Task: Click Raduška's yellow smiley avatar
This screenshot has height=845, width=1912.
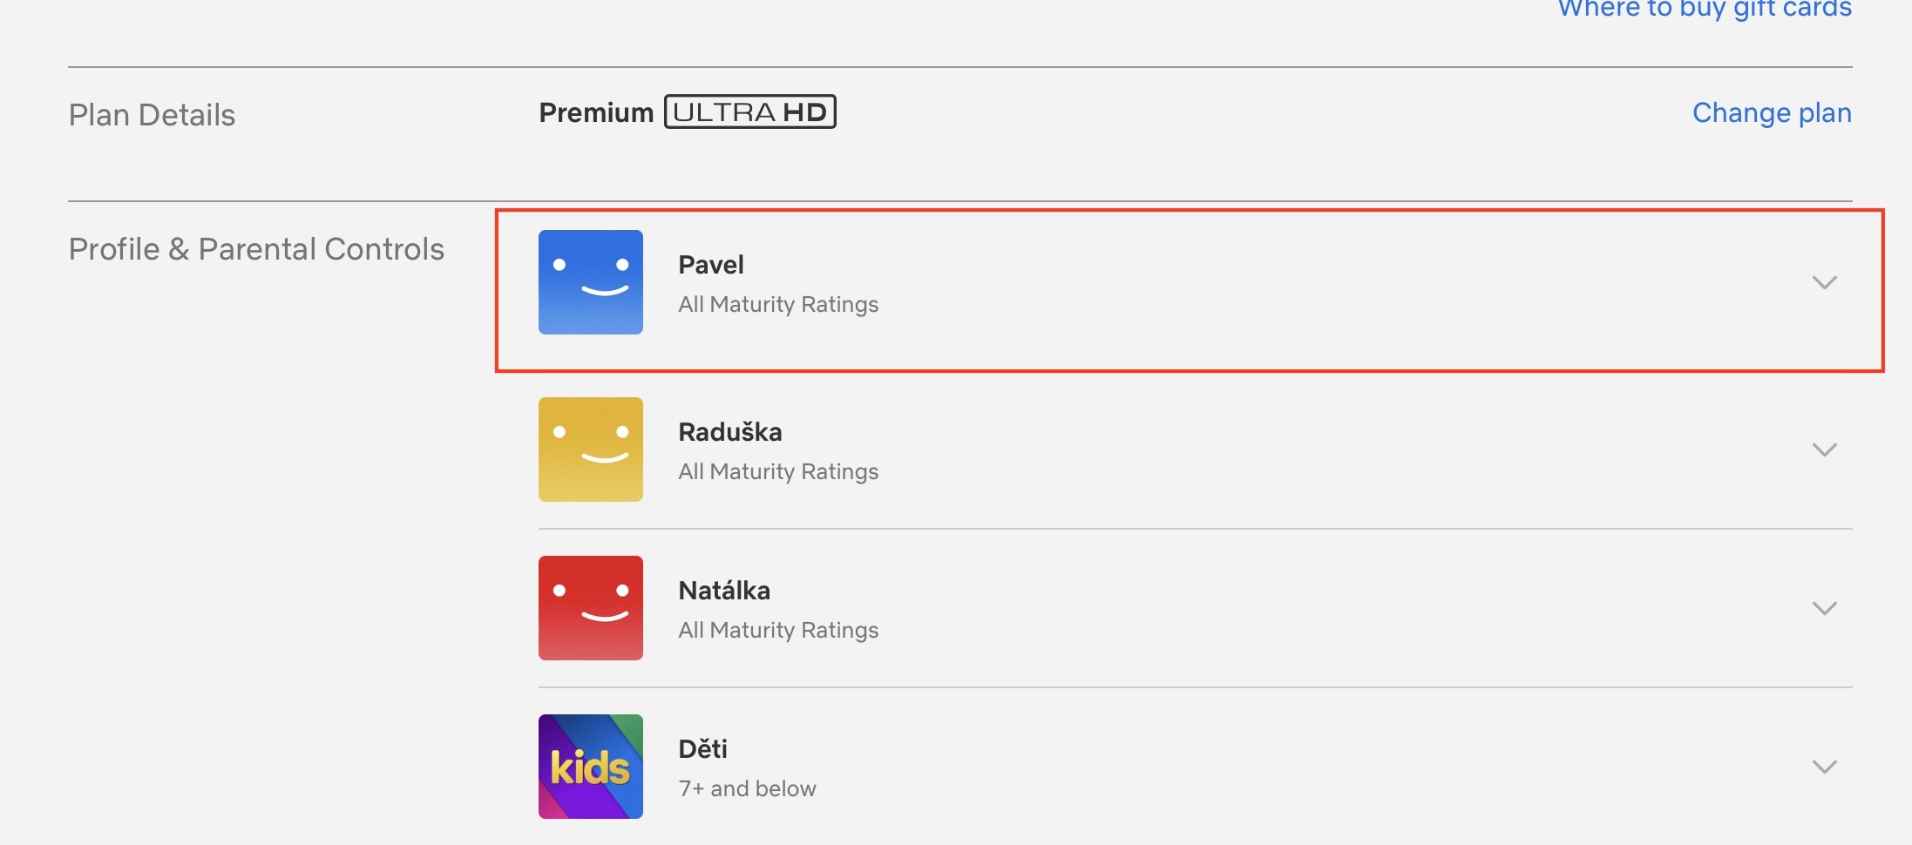Action: [x=590, y=450]
